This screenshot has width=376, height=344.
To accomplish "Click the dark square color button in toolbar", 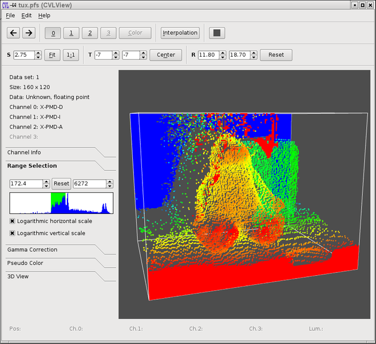I will (217, 33).
